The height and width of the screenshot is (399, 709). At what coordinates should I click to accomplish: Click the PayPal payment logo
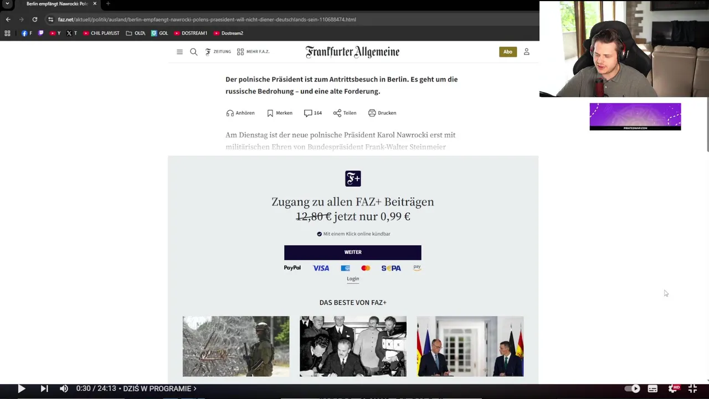click(292, 268)
